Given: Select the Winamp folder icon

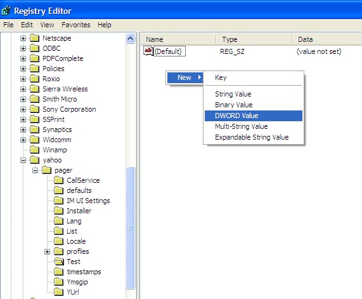Looking at the screenshot, I should 35,150.
